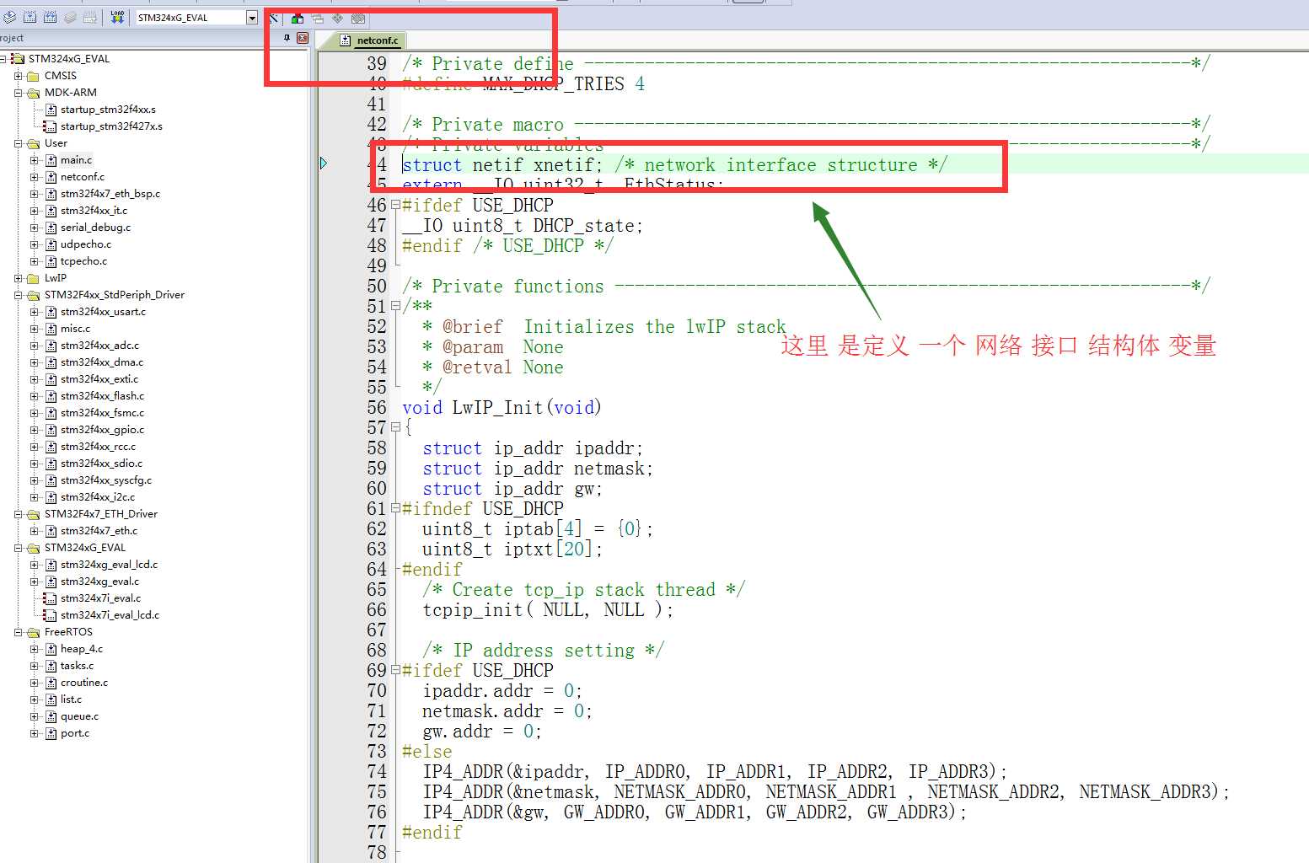The height and width of the screenshot is (863, 1309).
Task: Select croutine.c file
Action: point(83,683)
